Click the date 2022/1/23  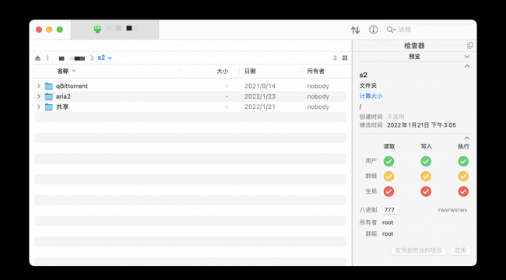pos(260,96)
